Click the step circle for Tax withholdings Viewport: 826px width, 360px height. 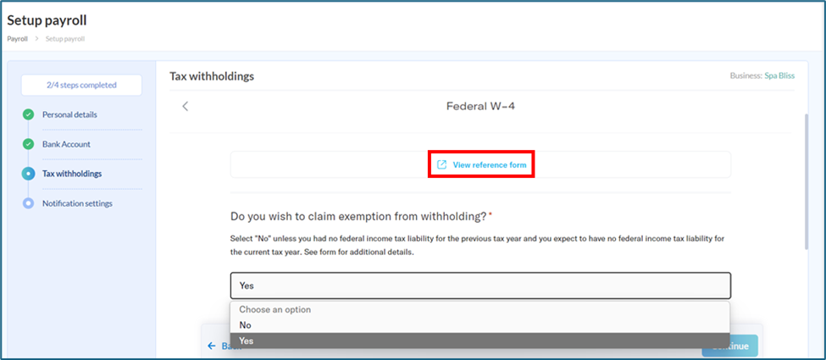(x=29, y=174)
